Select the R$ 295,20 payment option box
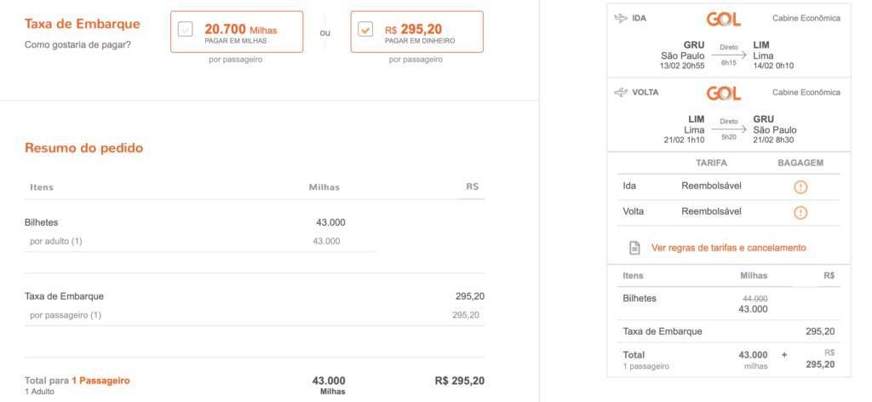The width and height of the screenshot is (872, 402). 417,32
